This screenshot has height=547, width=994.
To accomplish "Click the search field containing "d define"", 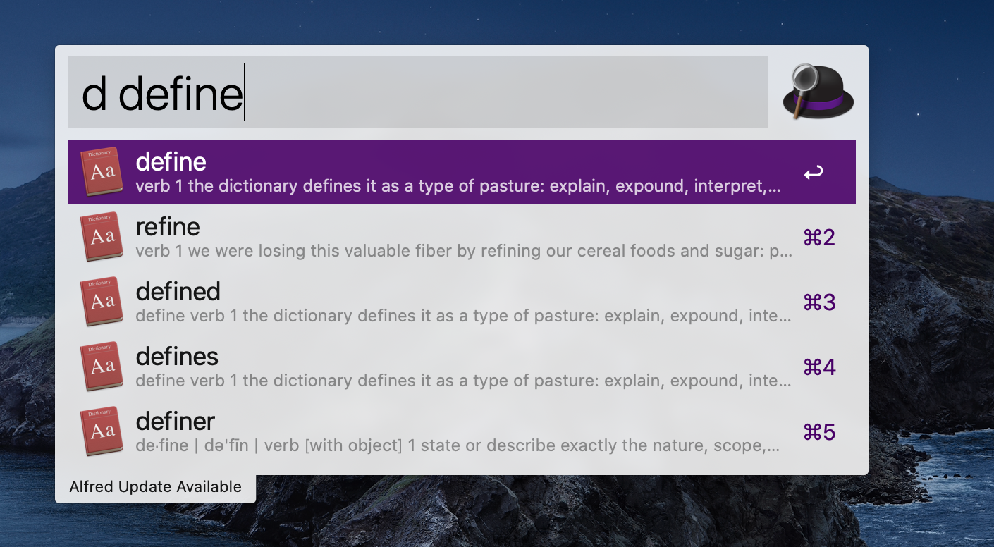I will tap(417, 92).
